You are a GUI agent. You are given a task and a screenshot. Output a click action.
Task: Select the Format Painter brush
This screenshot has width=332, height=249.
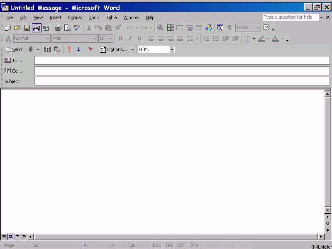[118, 28]
